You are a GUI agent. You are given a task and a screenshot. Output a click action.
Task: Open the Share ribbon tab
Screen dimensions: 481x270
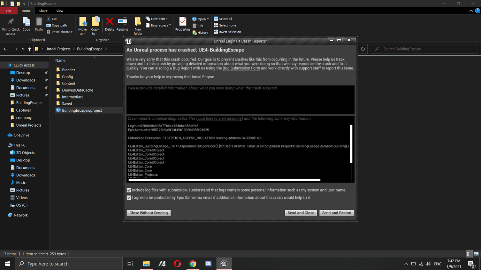pos(43,11)
